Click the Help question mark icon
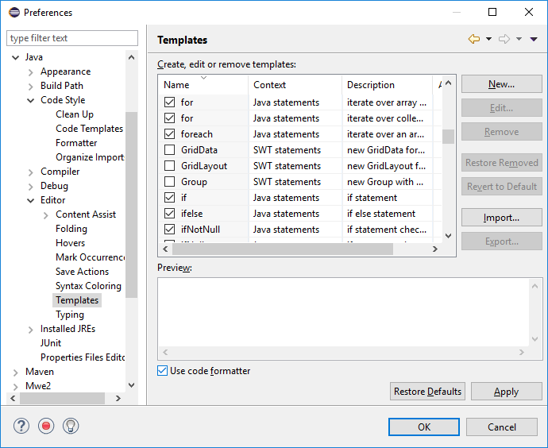This screenshot has width=548, height=448. pos(21,426)
